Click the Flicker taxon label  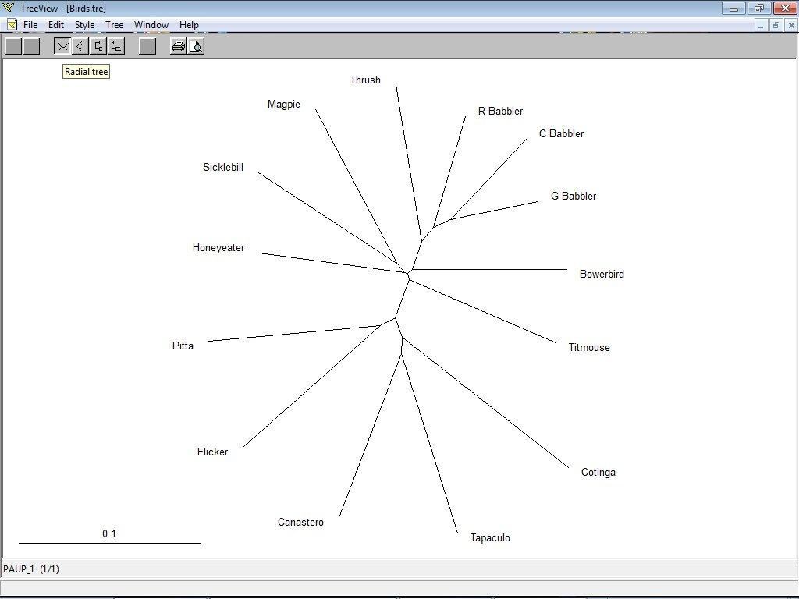pyautogui.click(x=212, y=452)
